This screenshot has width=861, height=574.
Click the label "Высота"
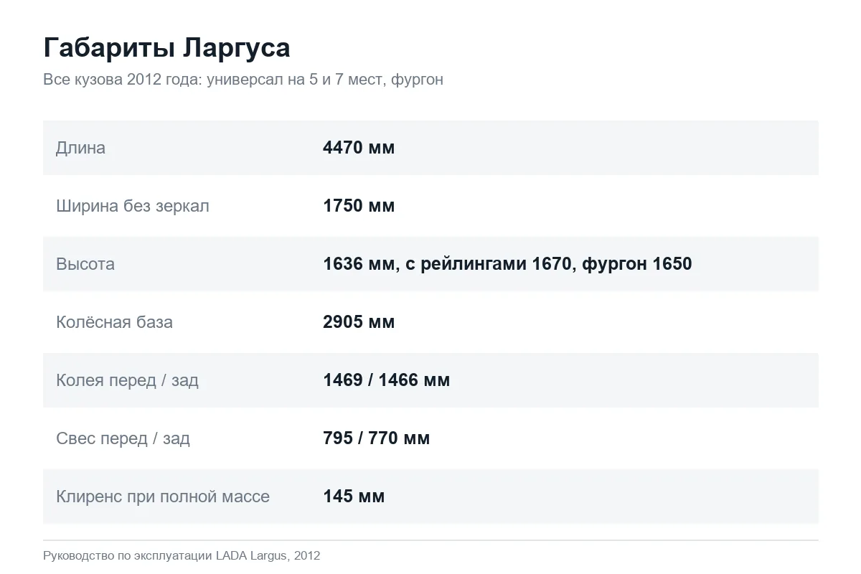pos(85,264)
